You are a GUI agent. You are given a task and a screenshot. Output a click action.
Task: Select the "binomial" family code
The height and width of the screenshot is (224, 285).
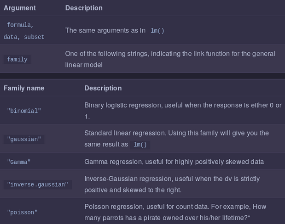click(x=24, y=111)
